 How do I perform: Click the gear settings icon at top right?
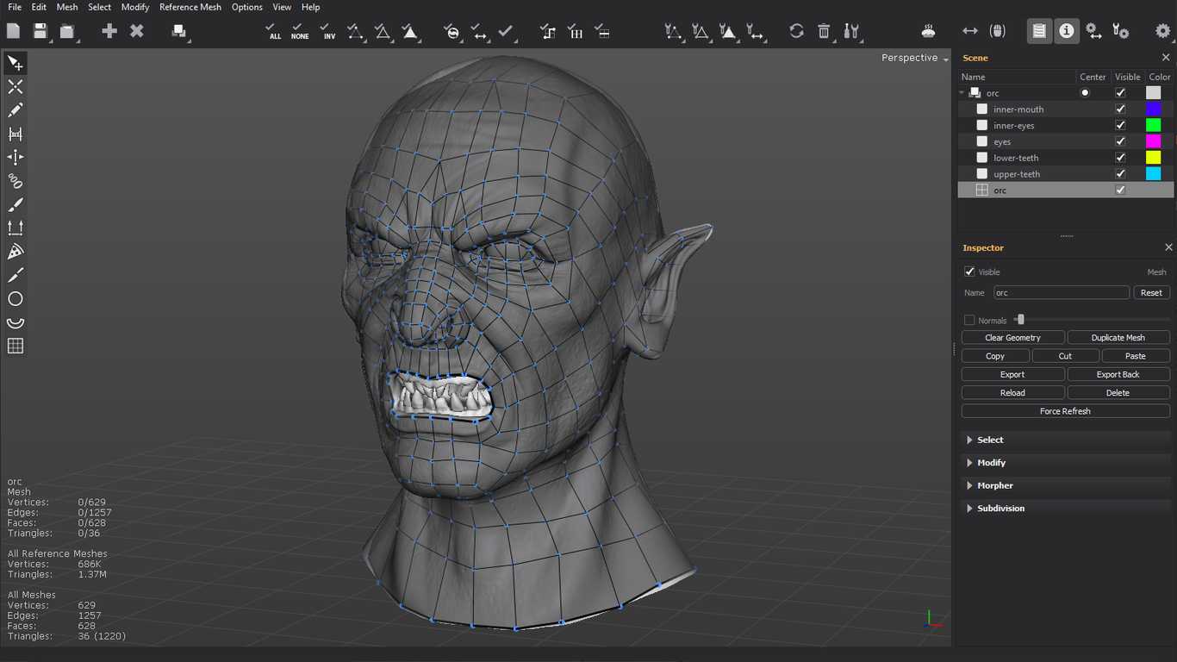1162,31
